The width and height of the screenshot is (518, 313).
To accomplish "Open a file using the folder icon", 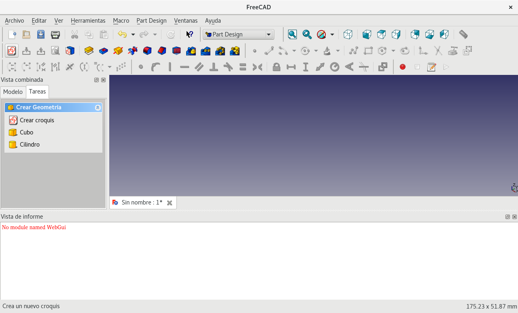I will 26,34.
